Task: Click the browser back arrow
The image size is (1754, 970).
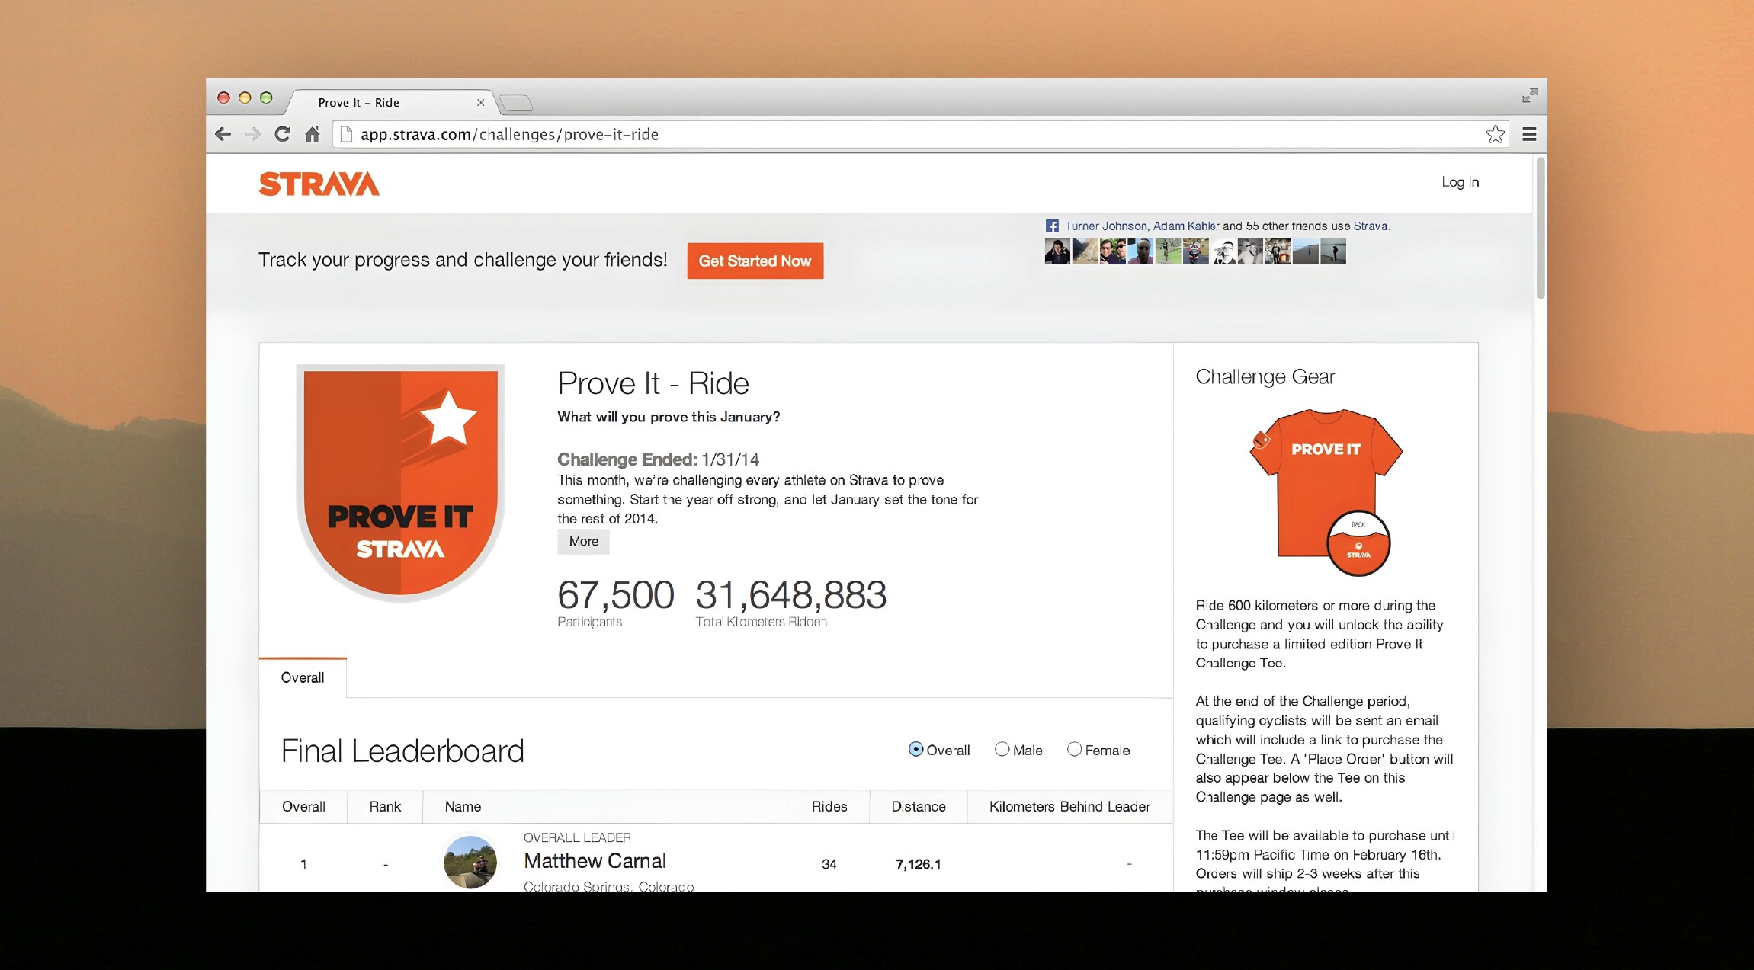Action: [x=223, y=135]
